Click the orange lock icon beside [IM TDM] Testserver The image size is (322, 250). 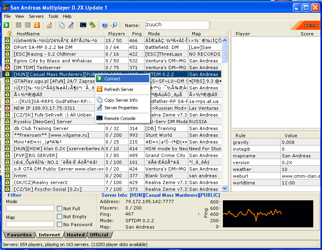[8, 68]
